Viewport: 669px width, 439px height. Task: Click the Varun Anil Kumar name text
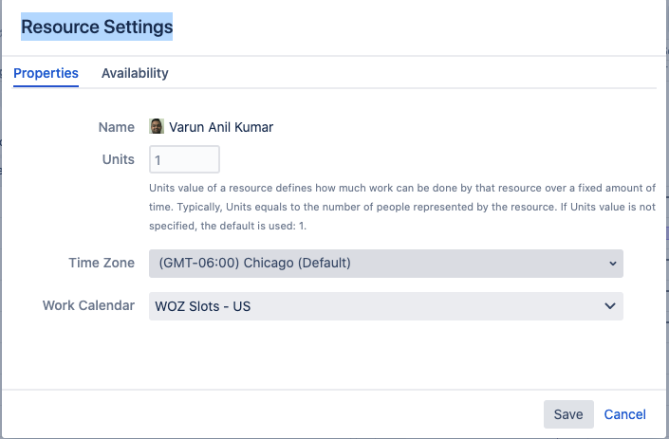tap(221, 126)
